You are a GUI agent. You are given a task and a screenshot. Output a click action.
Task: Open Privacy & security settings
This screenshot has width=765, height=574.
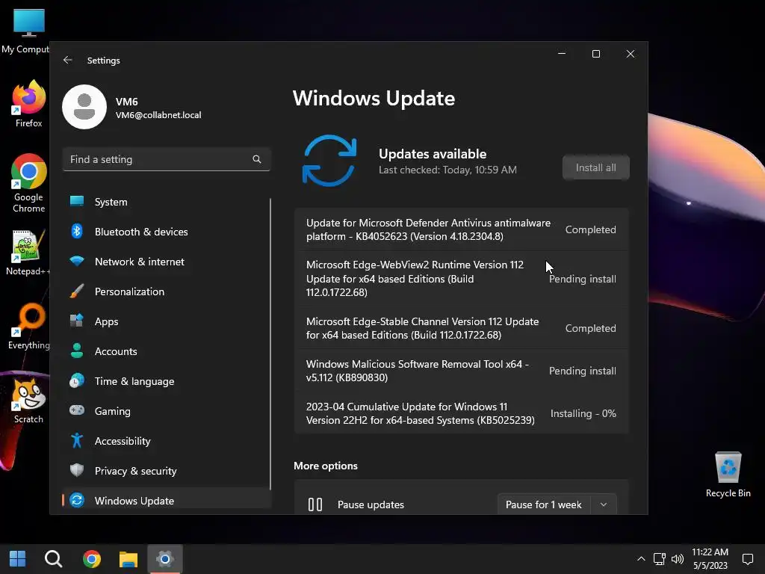166,471
